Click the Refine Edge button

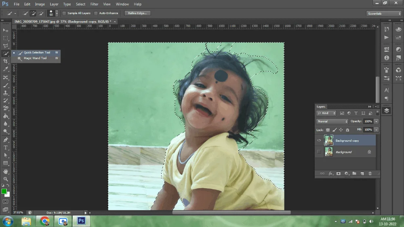[137, 13]
